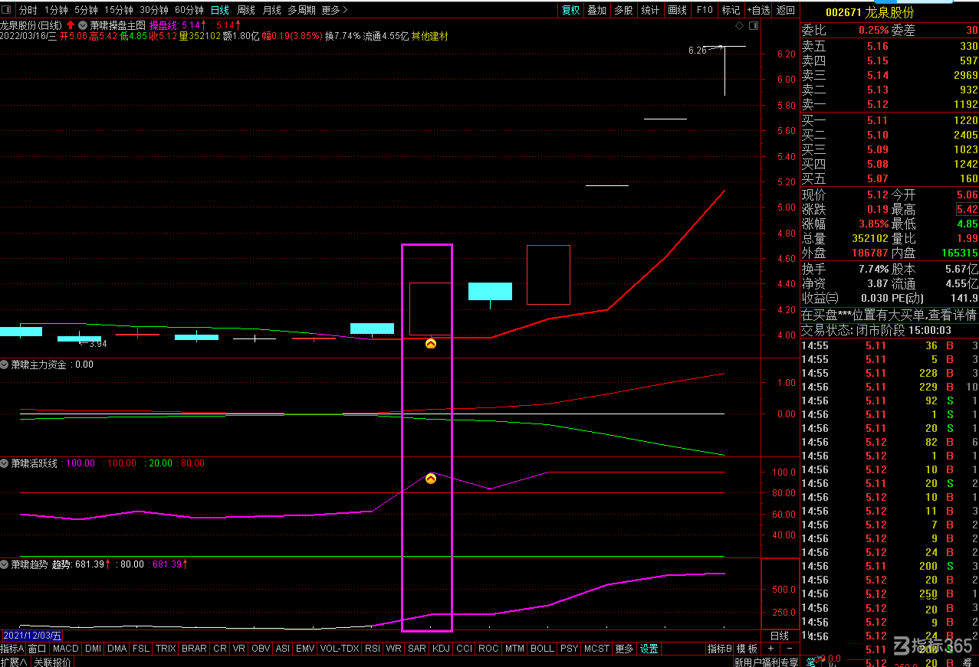This screenshot has width=979, height=667.
Task: Click the yellow signal marker under the candlestick
Action: pos(431,344)
